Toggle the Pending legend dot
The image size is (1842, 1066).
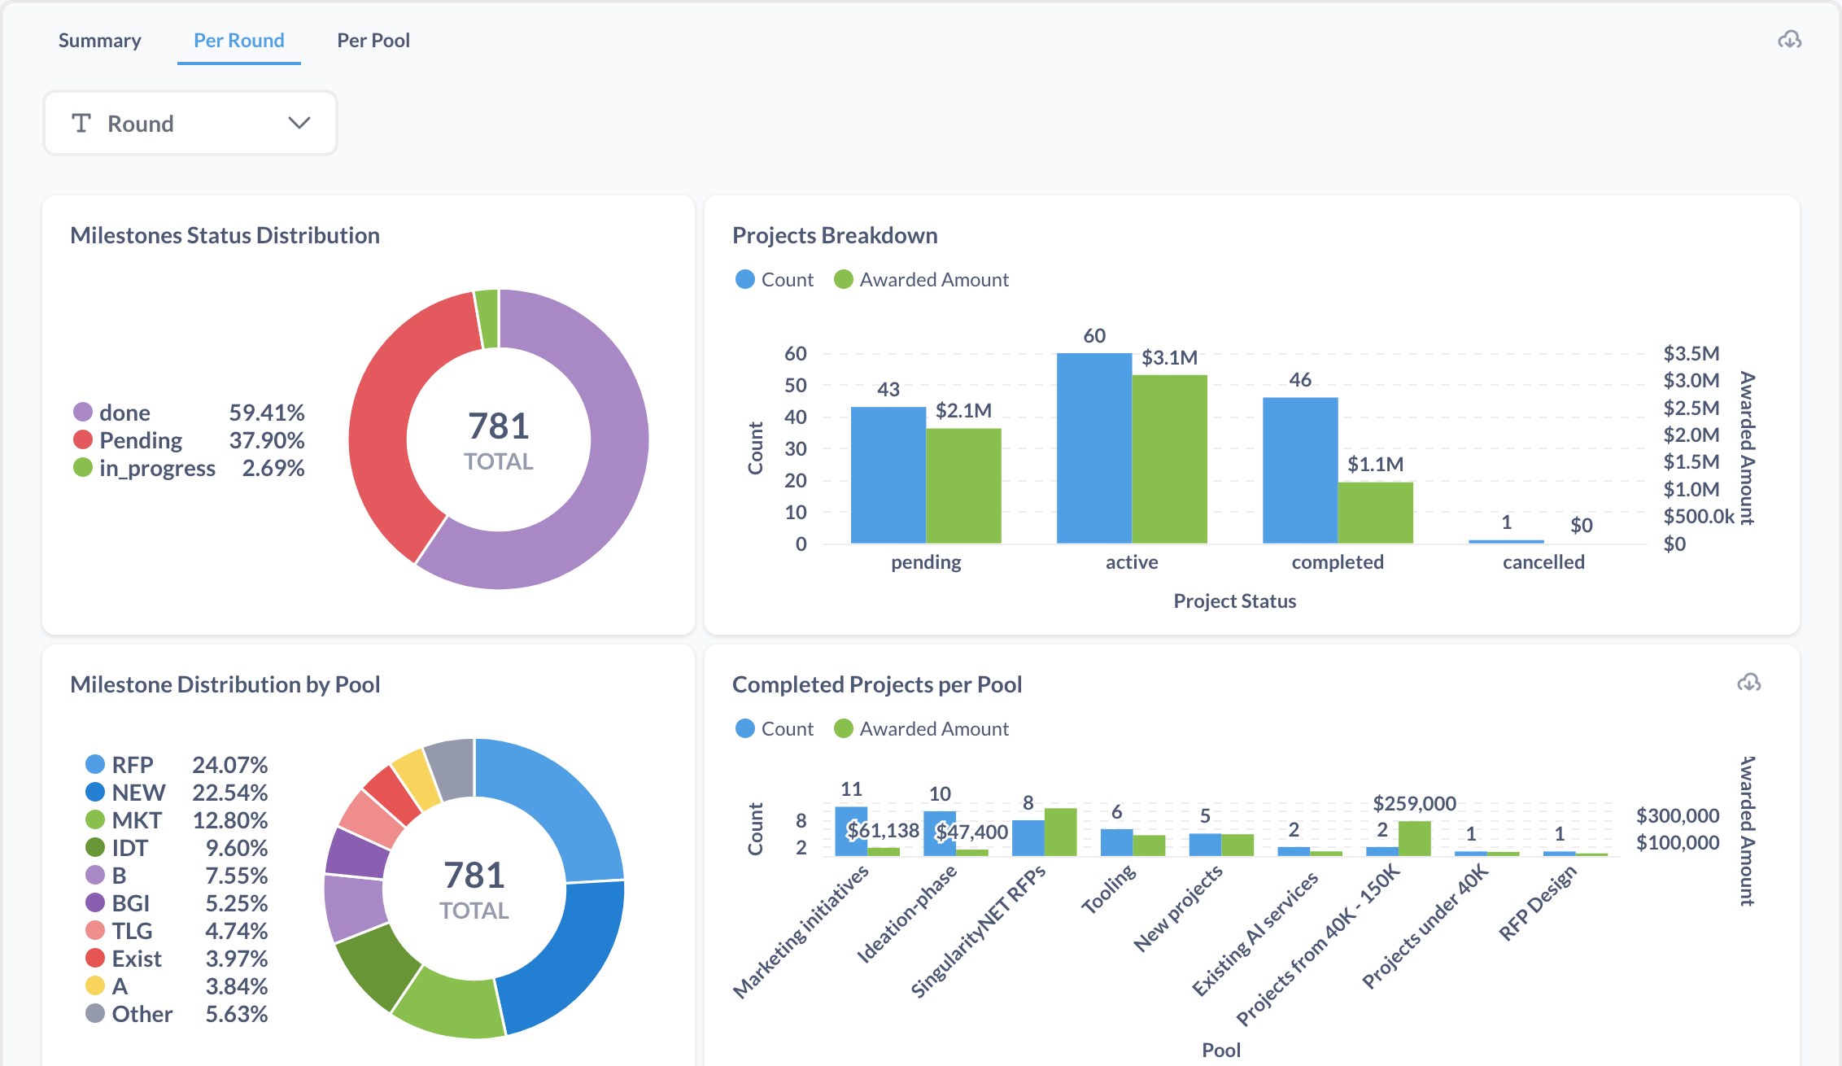tap(83, 440)
